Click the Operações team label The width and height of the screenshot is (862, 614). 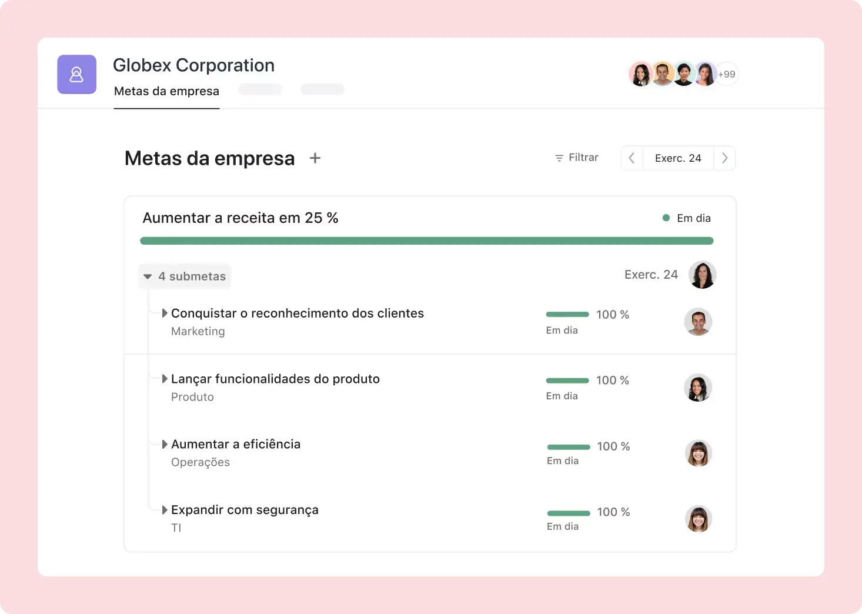point(201,462)
